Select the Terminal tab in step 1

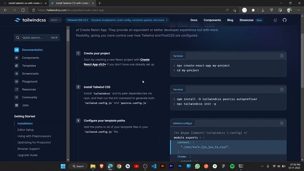click(x=178, y=56)
